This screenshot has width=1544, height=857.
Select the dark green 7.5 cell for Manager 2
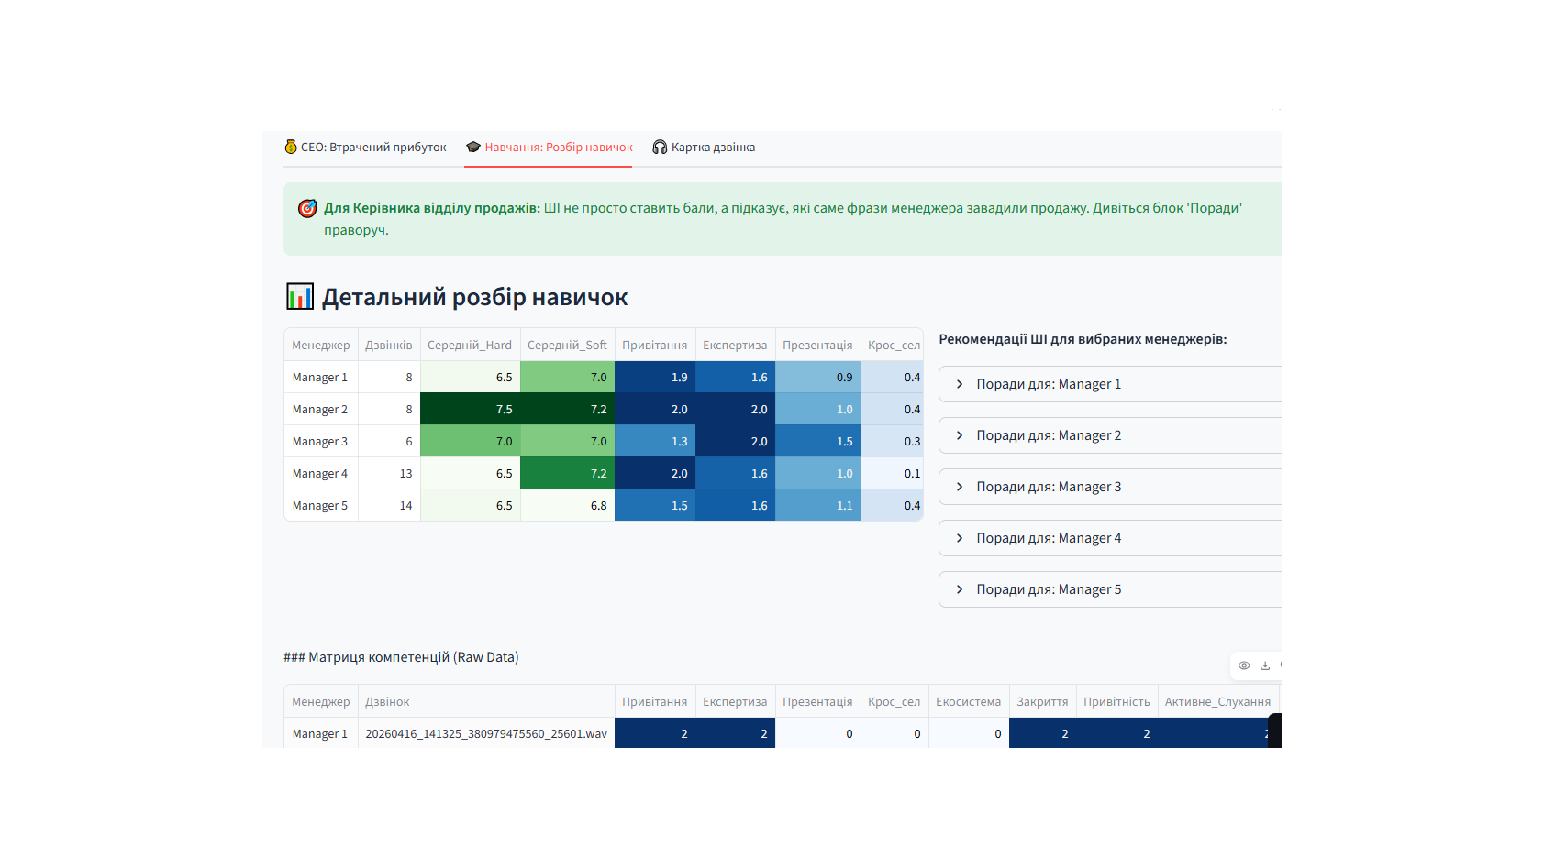coord(470,410)
